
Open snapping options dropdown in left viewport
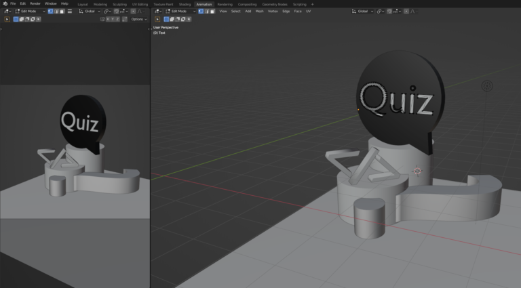[x=124, y=12]
